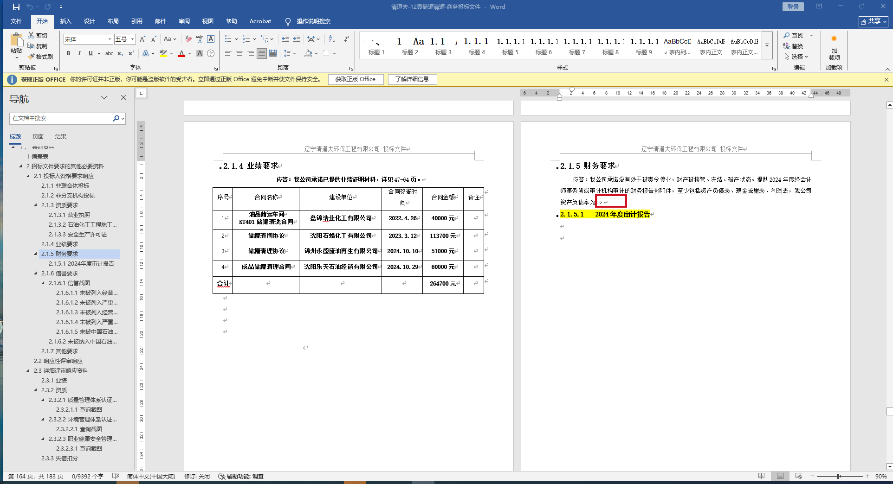Toggle superscript formatting

(131, 53)
